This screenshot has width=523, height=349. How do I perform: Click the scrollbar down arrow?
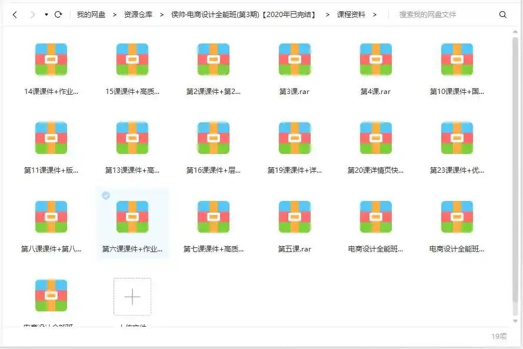(515, 321)
